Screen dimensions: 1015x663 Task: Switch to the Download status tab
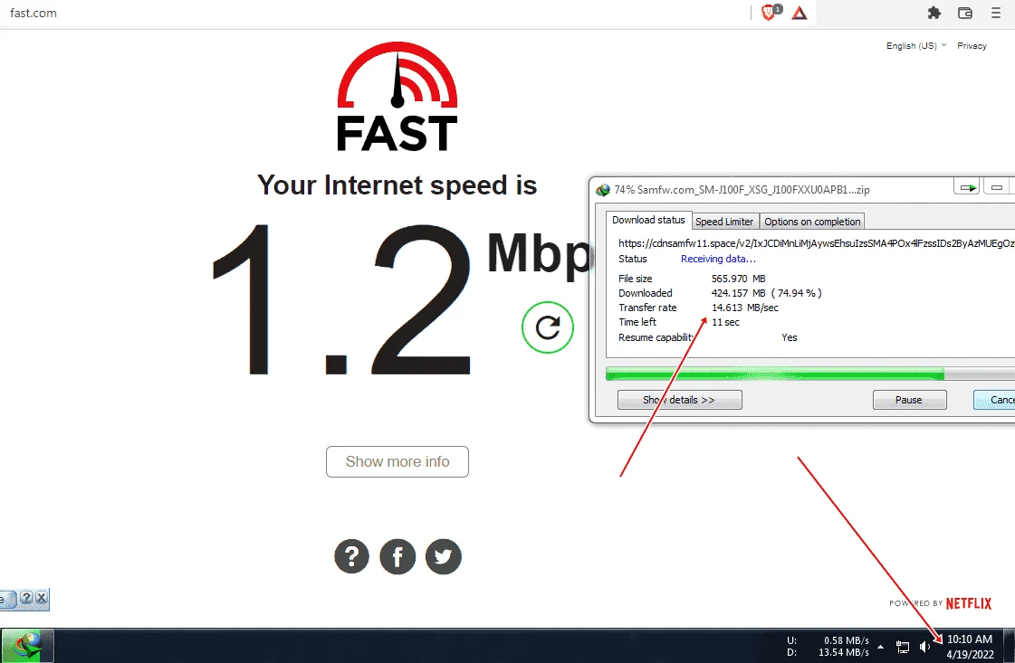pos(648,220)
